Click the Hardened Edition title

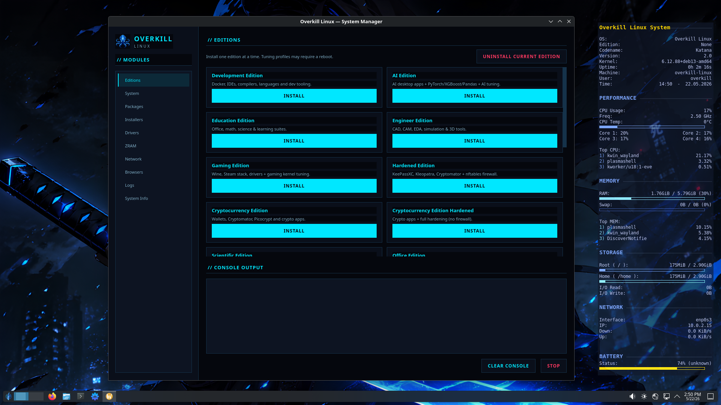[413, 165]
